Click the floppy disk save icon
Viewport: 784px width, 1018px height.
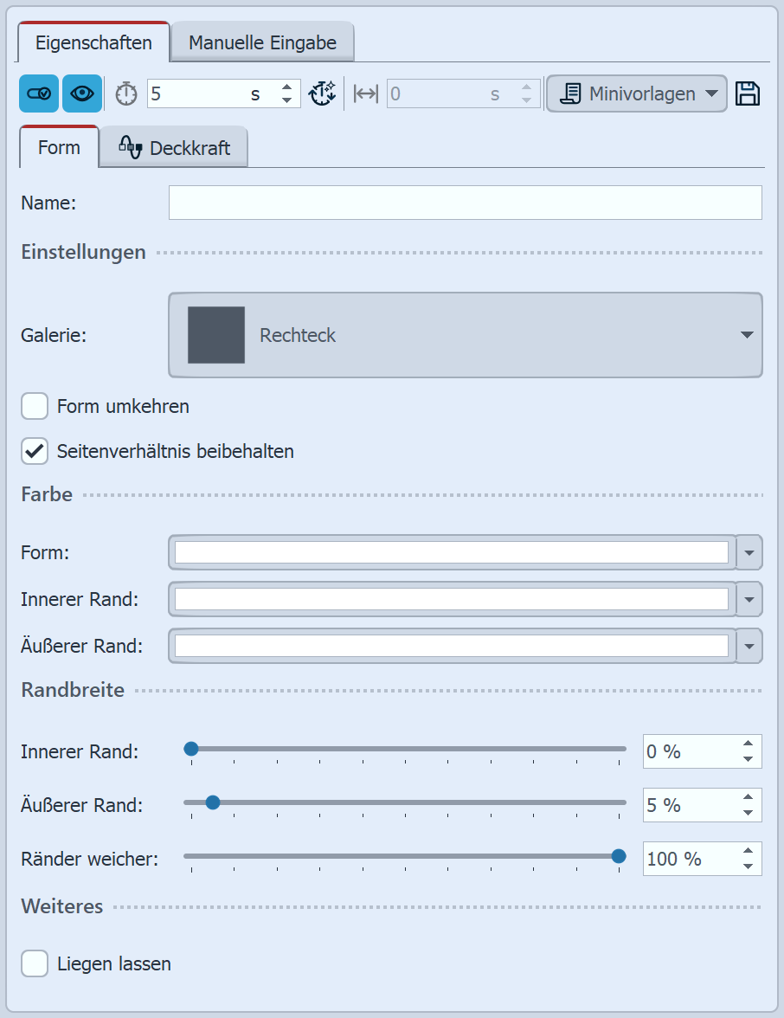click(x=748, y=93)
